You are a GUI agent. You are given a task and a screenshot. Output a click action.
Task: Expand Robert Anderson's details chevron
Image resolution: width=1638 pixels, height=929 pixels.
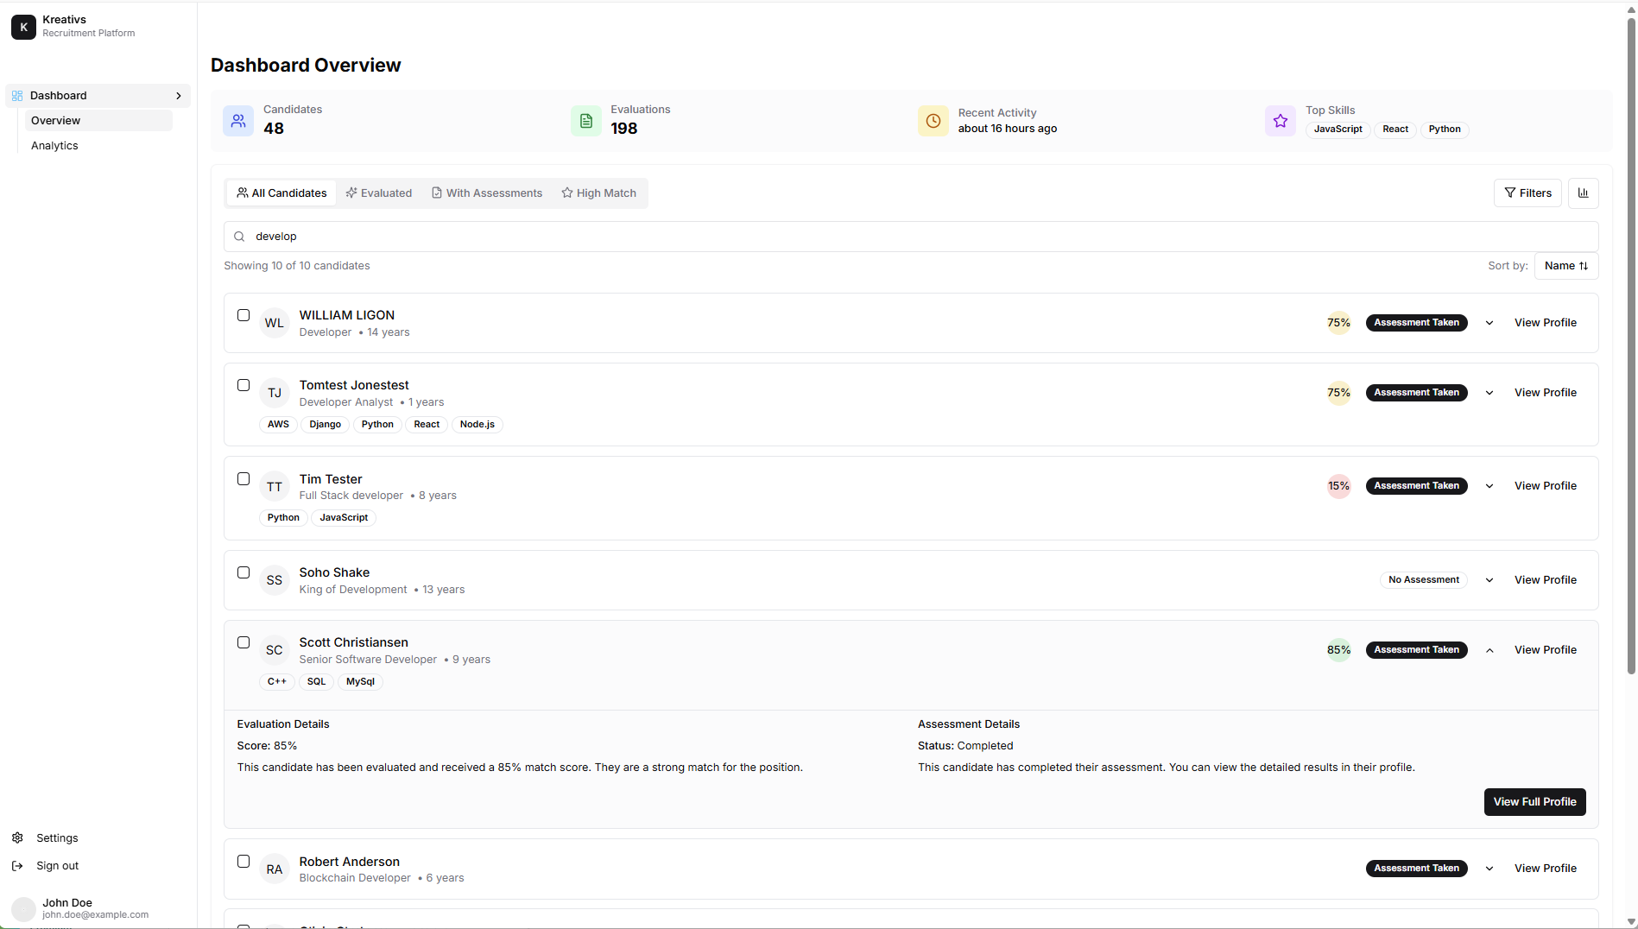pos(1489,869)
